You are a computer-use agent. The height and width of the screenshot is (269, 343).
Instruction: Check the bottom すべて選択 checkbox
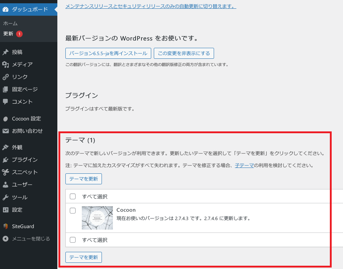click(73, 240)
